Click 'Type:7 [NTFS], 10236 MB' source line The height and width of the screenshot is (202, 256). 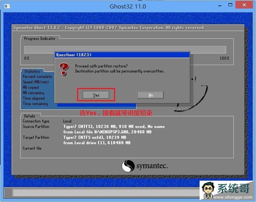click(114, 126)
